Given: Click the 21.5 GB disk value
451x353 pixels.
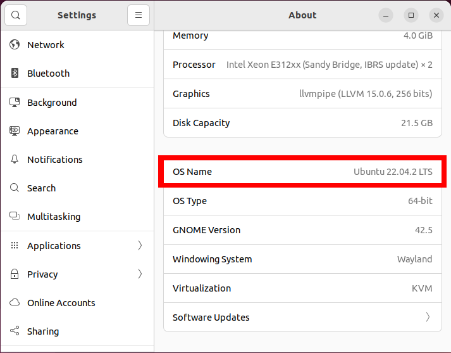Looking at the screenshot, I should pos(417,123).
